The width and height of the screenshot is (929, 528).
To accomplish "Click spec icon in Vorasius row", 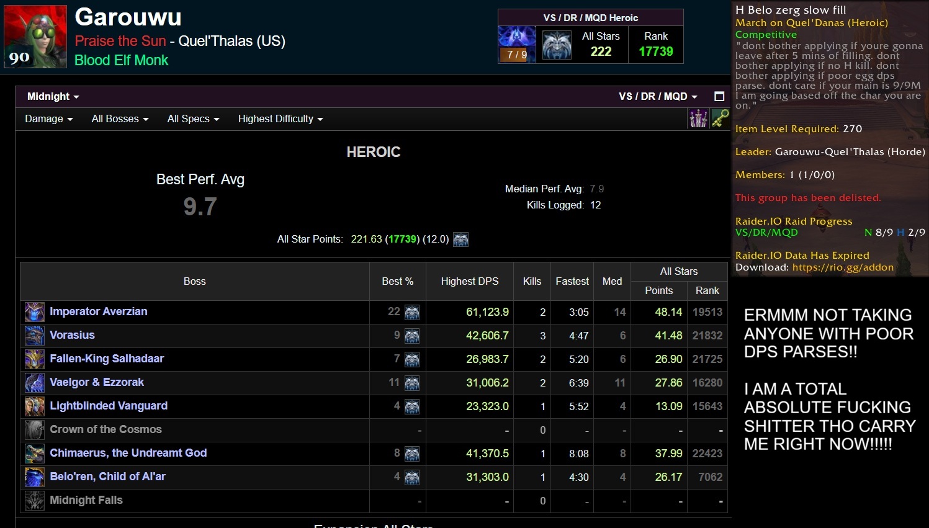I will pos(412,336).
